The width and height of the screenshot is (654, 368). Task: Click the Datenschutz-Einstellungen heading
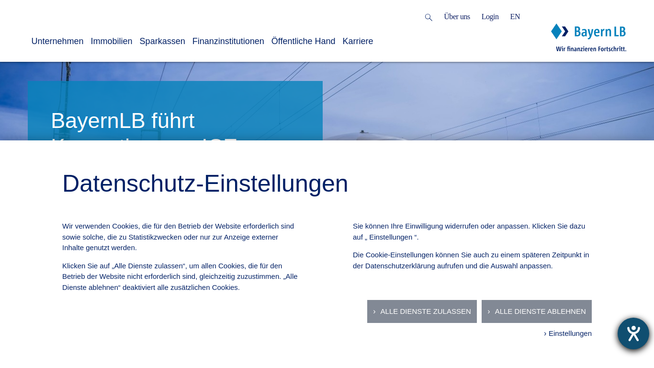point(205,184)
